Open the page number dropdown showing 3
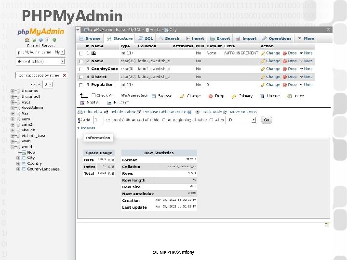347x260 pixels. [48, 84]
